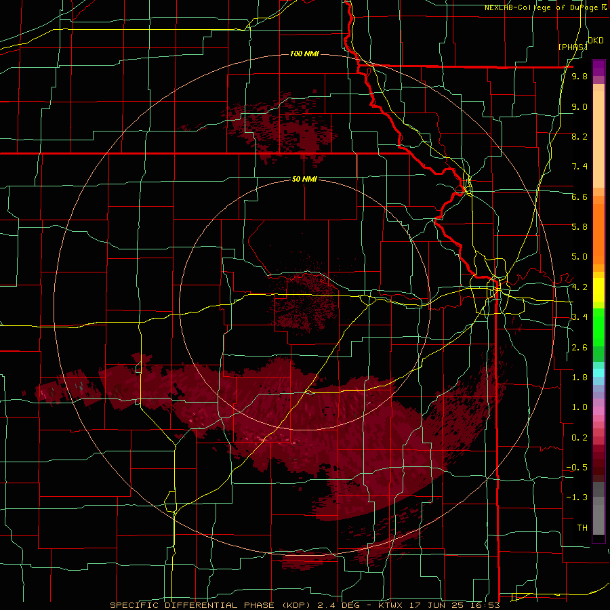The height and width of the screenshot is (610, 610).
Task: Click the OKD label above the color scale
Action: pos(596,41)
